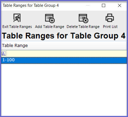Image resolution: width=128 pixels, height=117 pixels.
Task: Close the Table Ranges window
Action: [120, 5]
